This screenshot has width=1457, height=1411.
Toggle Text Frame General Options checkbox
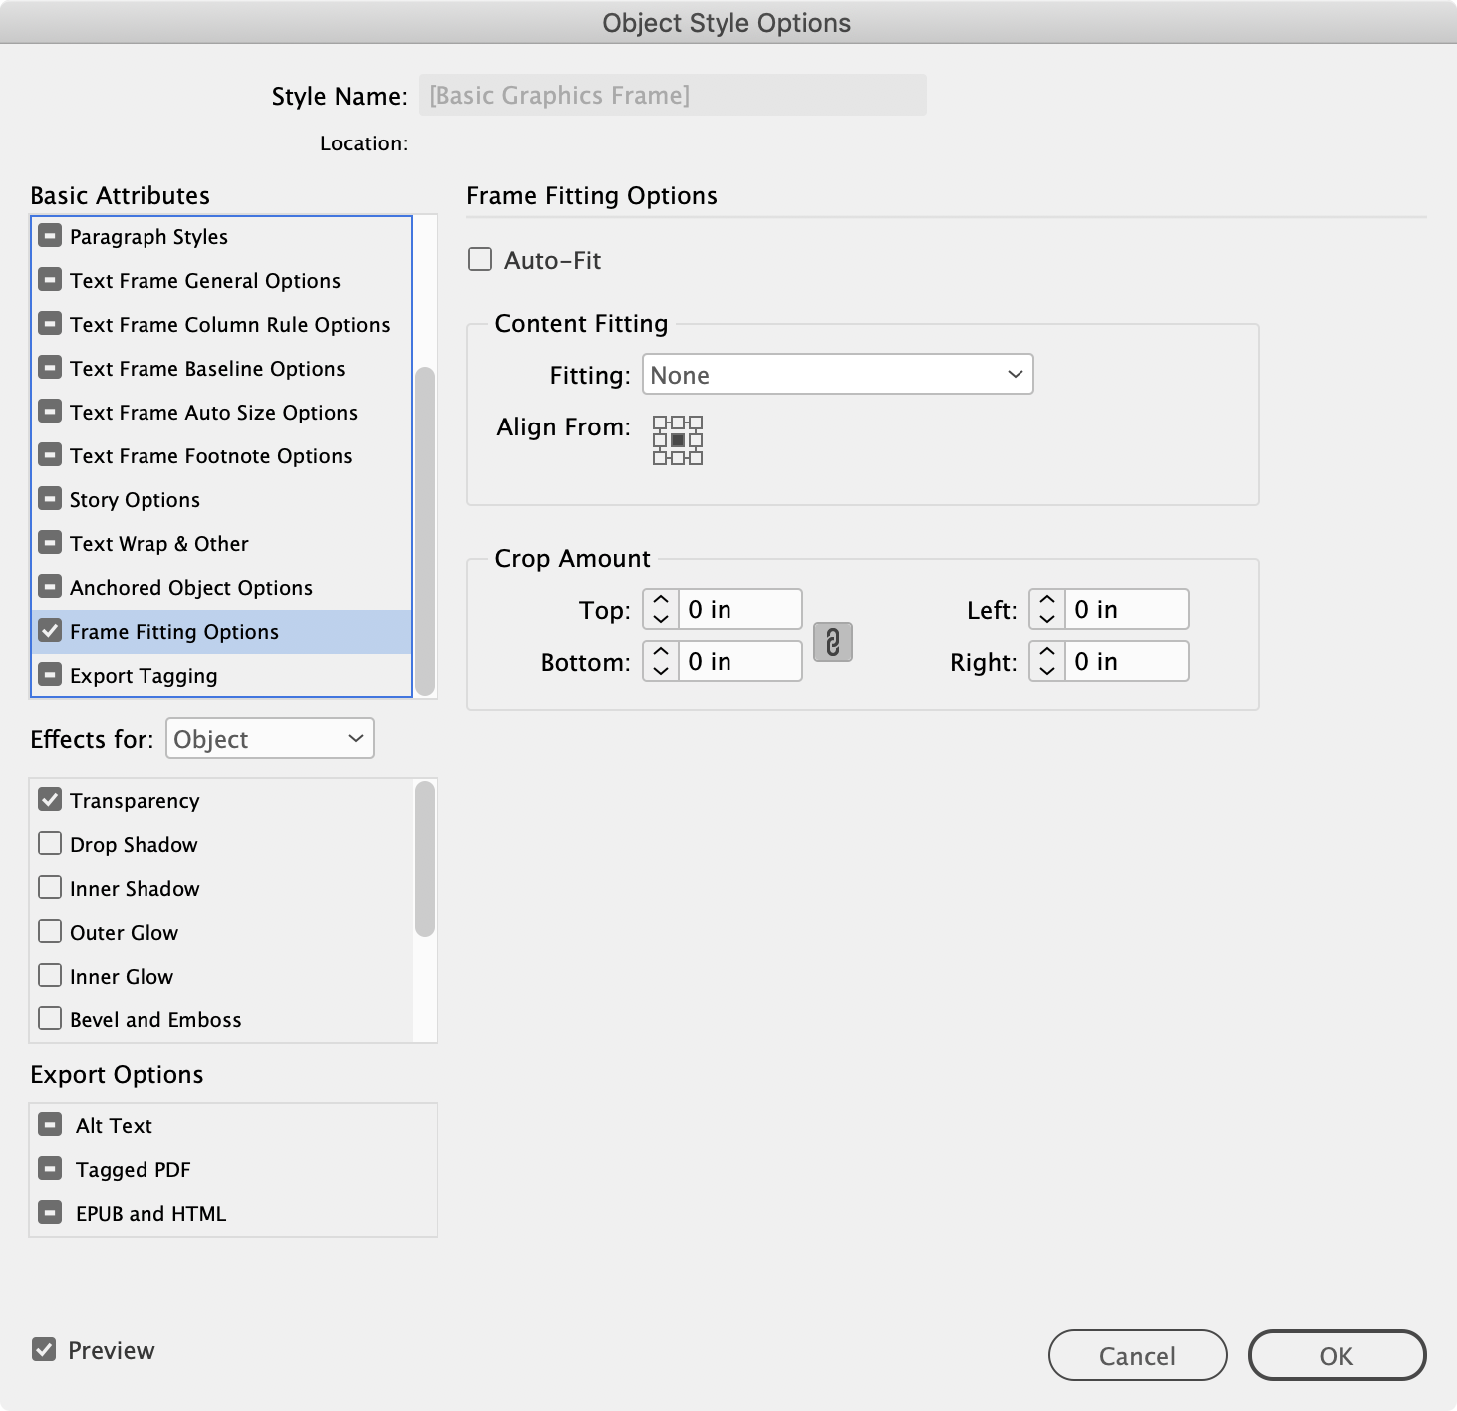point(50,280)
